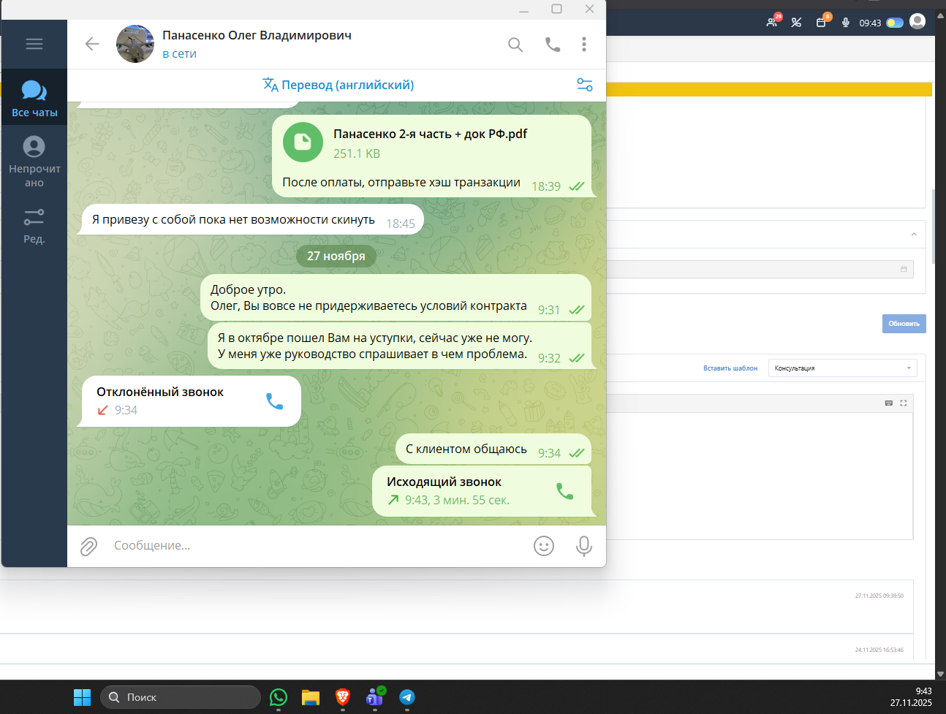Viewport: 946px width, 714px height.
Task: Click the Исходящий звонок call entry
Action: click(482, 491)
